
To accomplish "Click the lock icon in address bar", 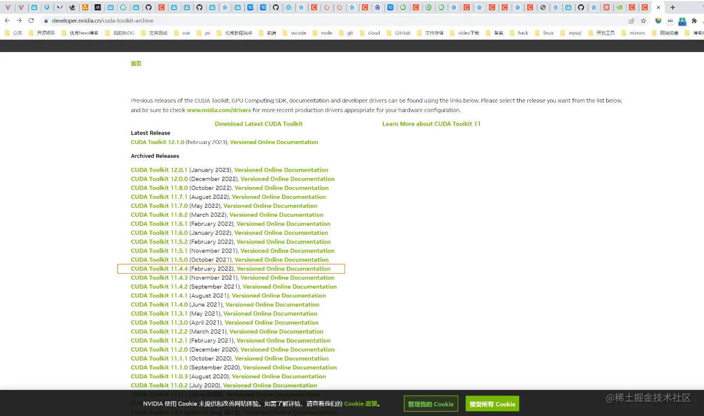I will (x=46, y=21).
